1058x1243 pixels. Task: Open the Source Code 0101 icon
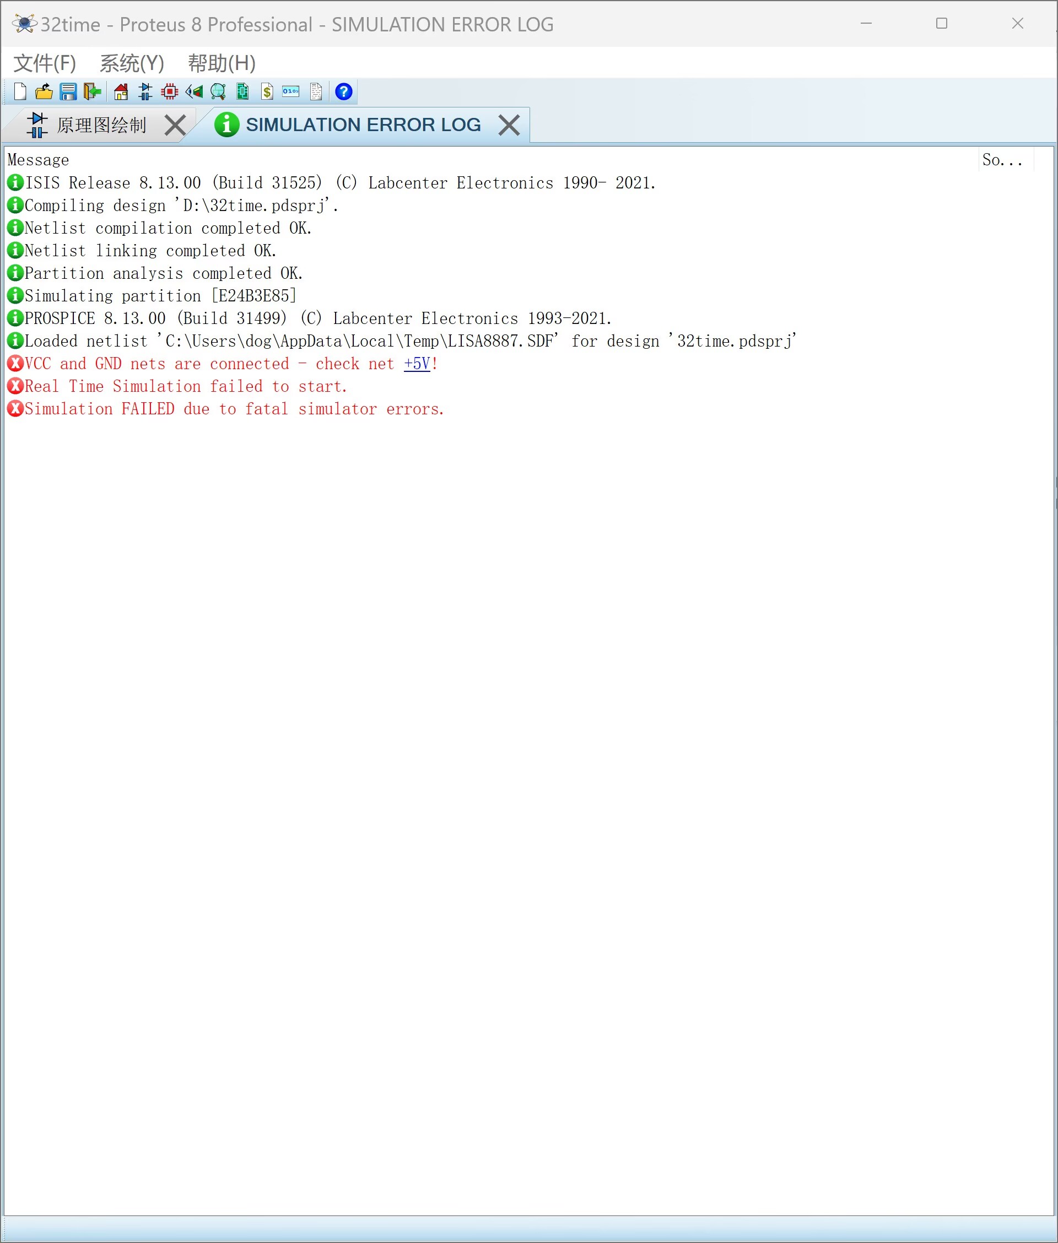(x=291, y=92)
